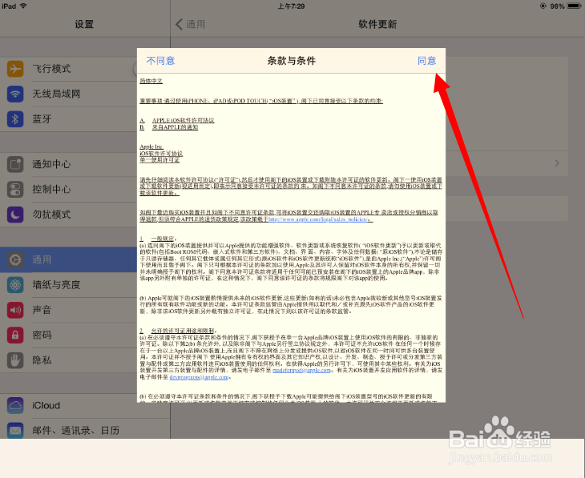The width and height of the screenshot is (585, 478).
Task: Select 隐私 in settings list
Action: tap(68, 360)
